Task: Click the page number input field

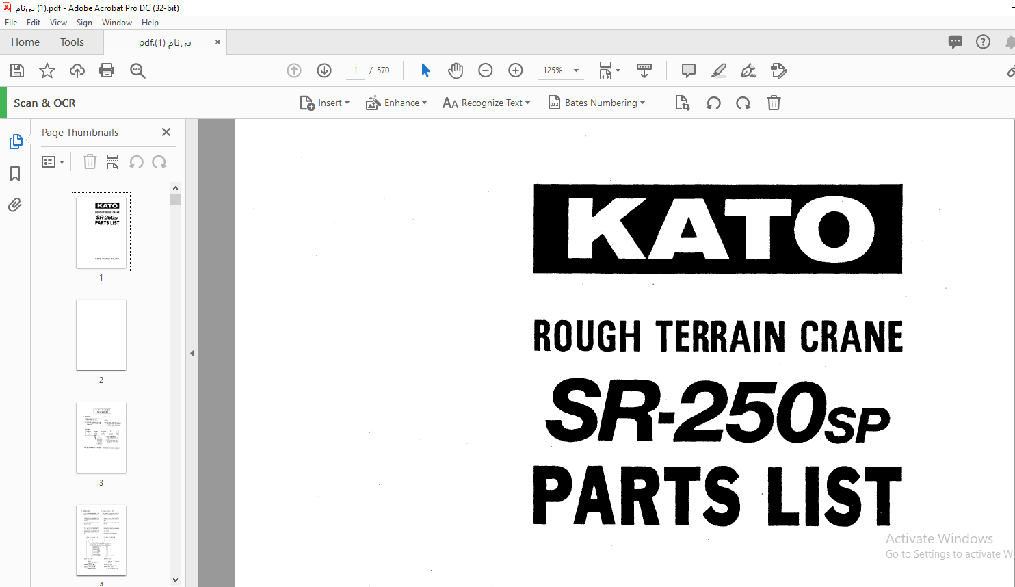Action: (x=356, y=70)
